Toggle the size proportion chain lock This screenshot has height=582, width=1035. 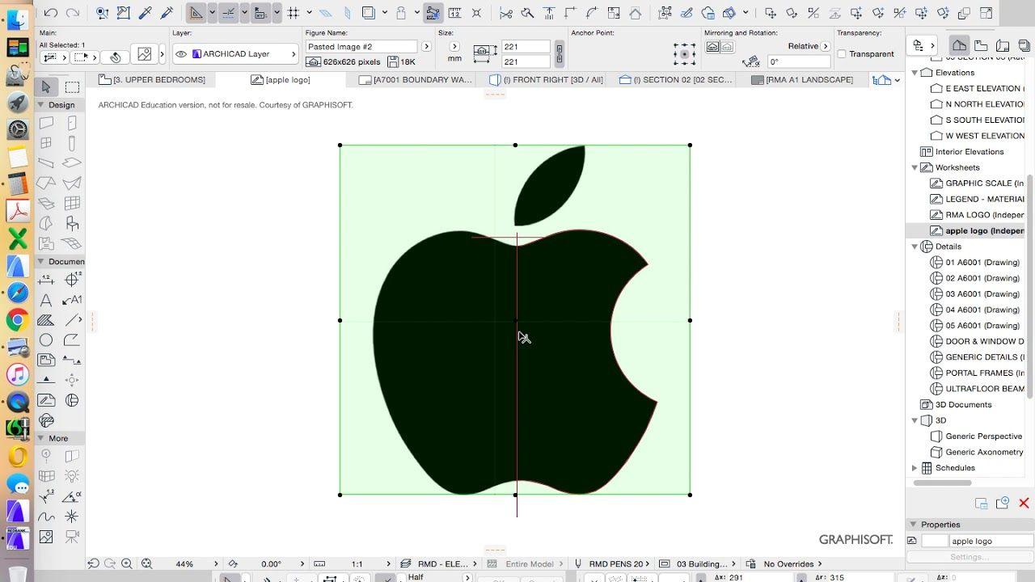(559, 54)
